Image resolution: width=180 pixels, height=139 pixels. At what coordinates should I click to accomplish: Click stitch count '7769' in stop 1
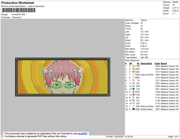click(x=137, y=66)
